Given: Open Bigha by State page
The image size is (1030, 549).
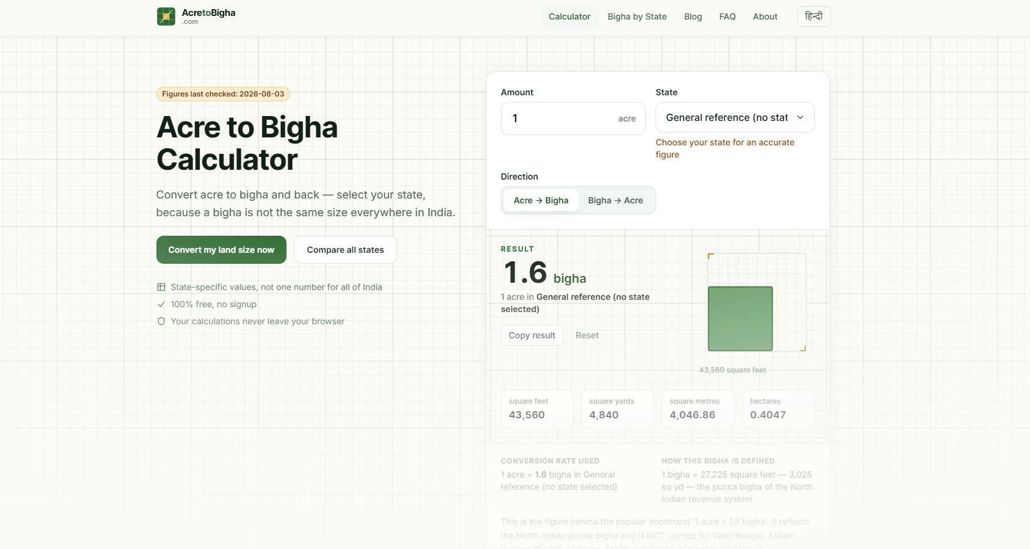Looking at the screenshot, I should tap(637, 16).
